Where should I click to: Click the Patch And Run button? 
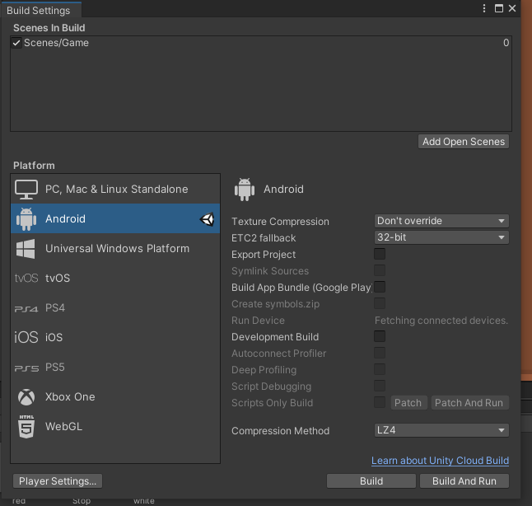(469, 403)
